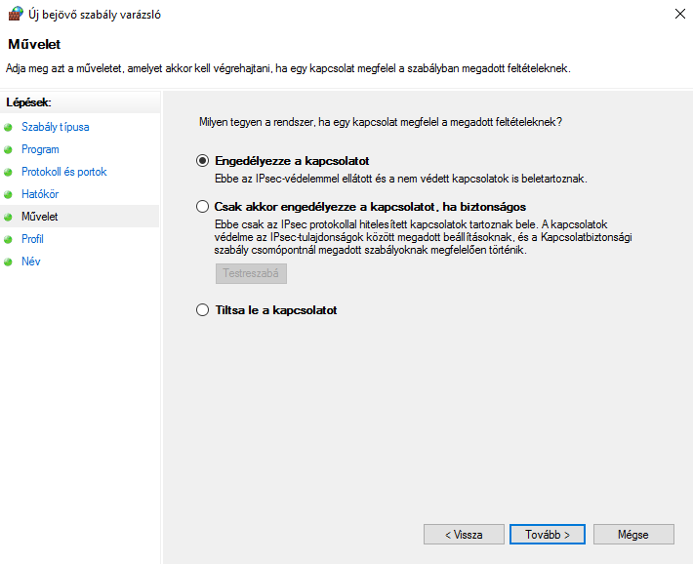693x564 pixels.
Task: Click the green bullet beside Művelet step
Action: click(x=9, y=217)
